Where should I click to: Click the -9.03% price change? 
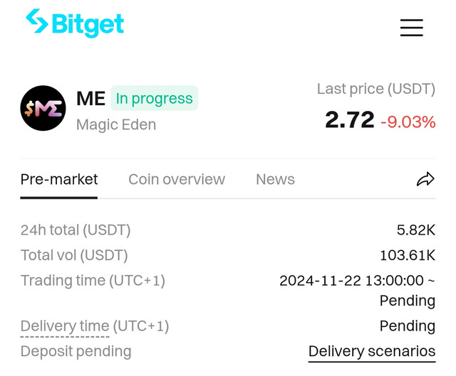(x=408, y=122)
